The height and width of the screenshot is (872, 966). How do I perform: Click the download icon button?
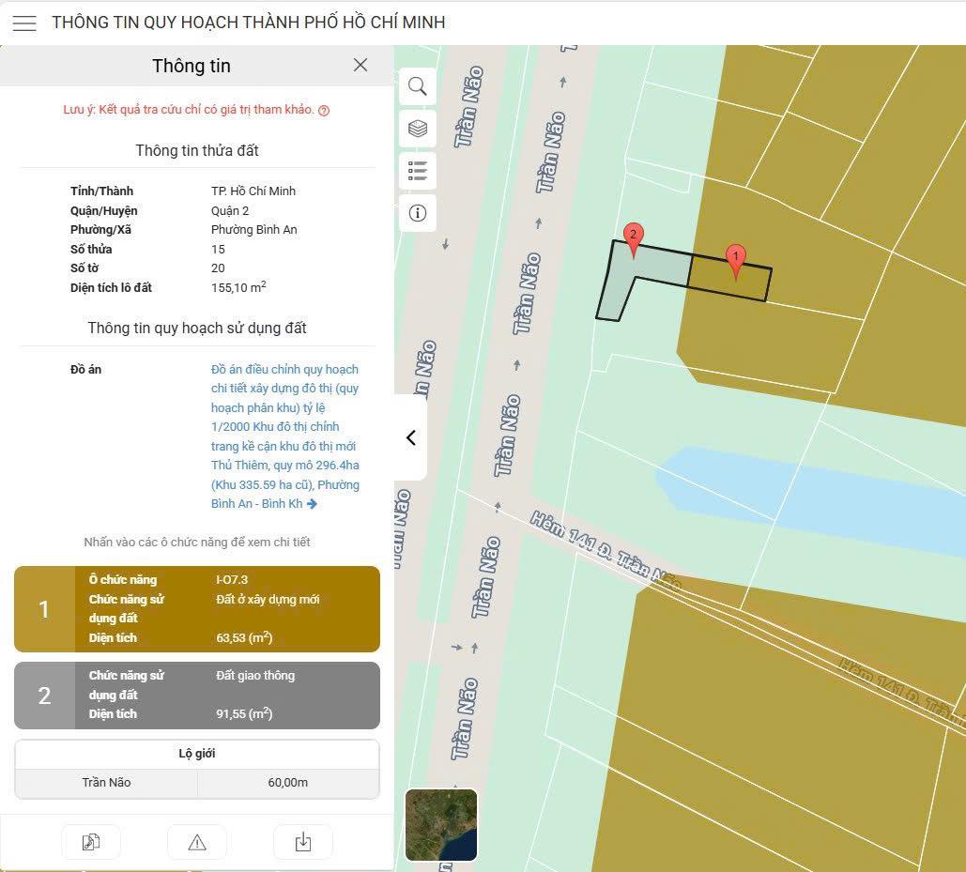[x=302, y=842]
